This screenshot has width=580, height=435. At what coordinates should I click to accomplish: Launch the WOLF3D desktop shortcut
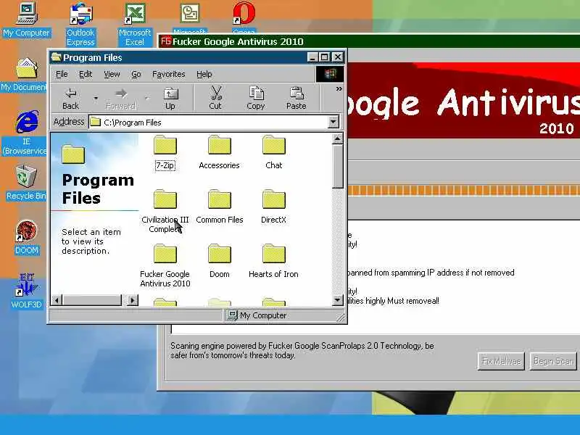pyautogui.click(x=26, y=291)
